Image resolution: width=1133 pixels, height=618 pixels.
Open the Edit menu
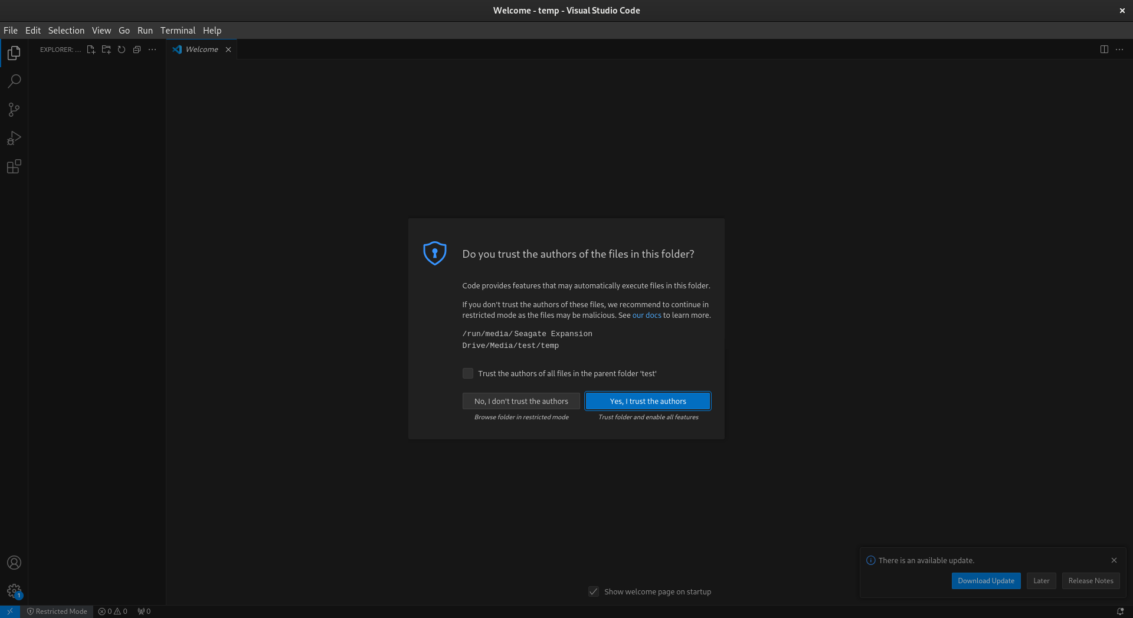33,31
